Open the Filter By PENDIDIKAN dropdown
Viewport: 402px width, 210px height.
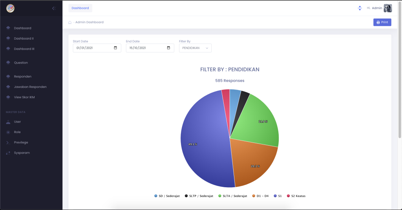[x=195, y=48]
